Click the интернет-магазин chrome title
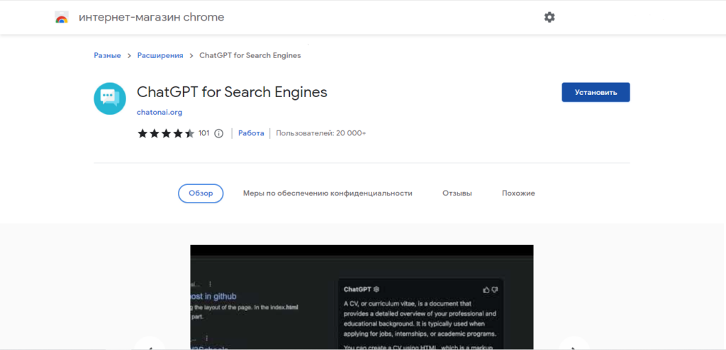 [152, 18]
